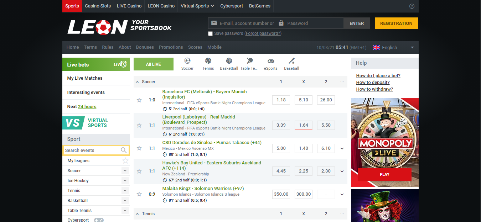Click the All LIVE button
Screen dimensions: 481x222
(x=154, y=64)
